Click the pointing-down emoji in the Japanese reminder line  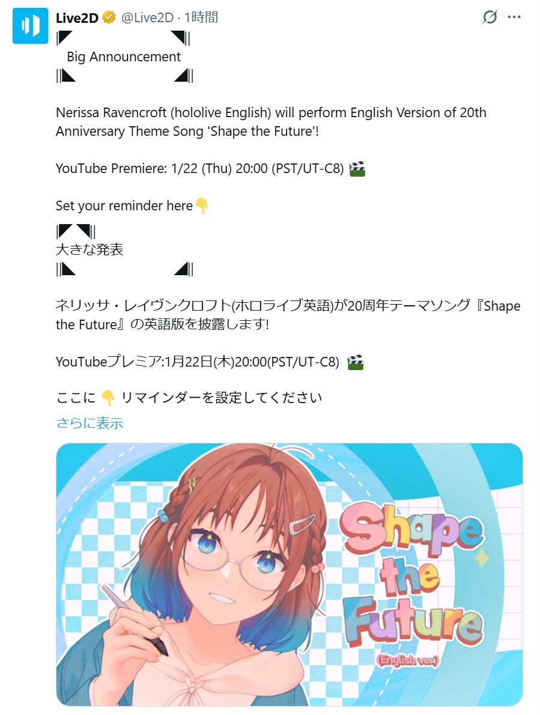click(108, 398)
